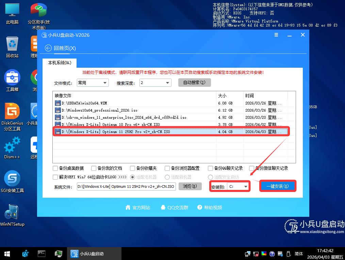The image size is (345, 260).
Task: Expand the 搜索深度 dropdown
Action: pos(155,83)
